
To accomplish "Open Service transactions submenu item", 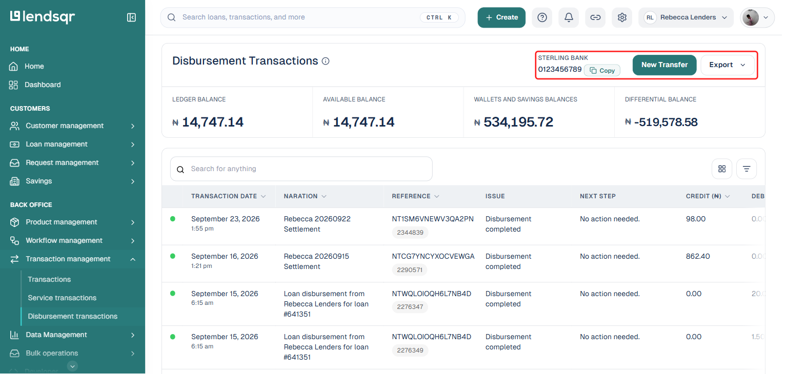I will click(x=62, y=298).
